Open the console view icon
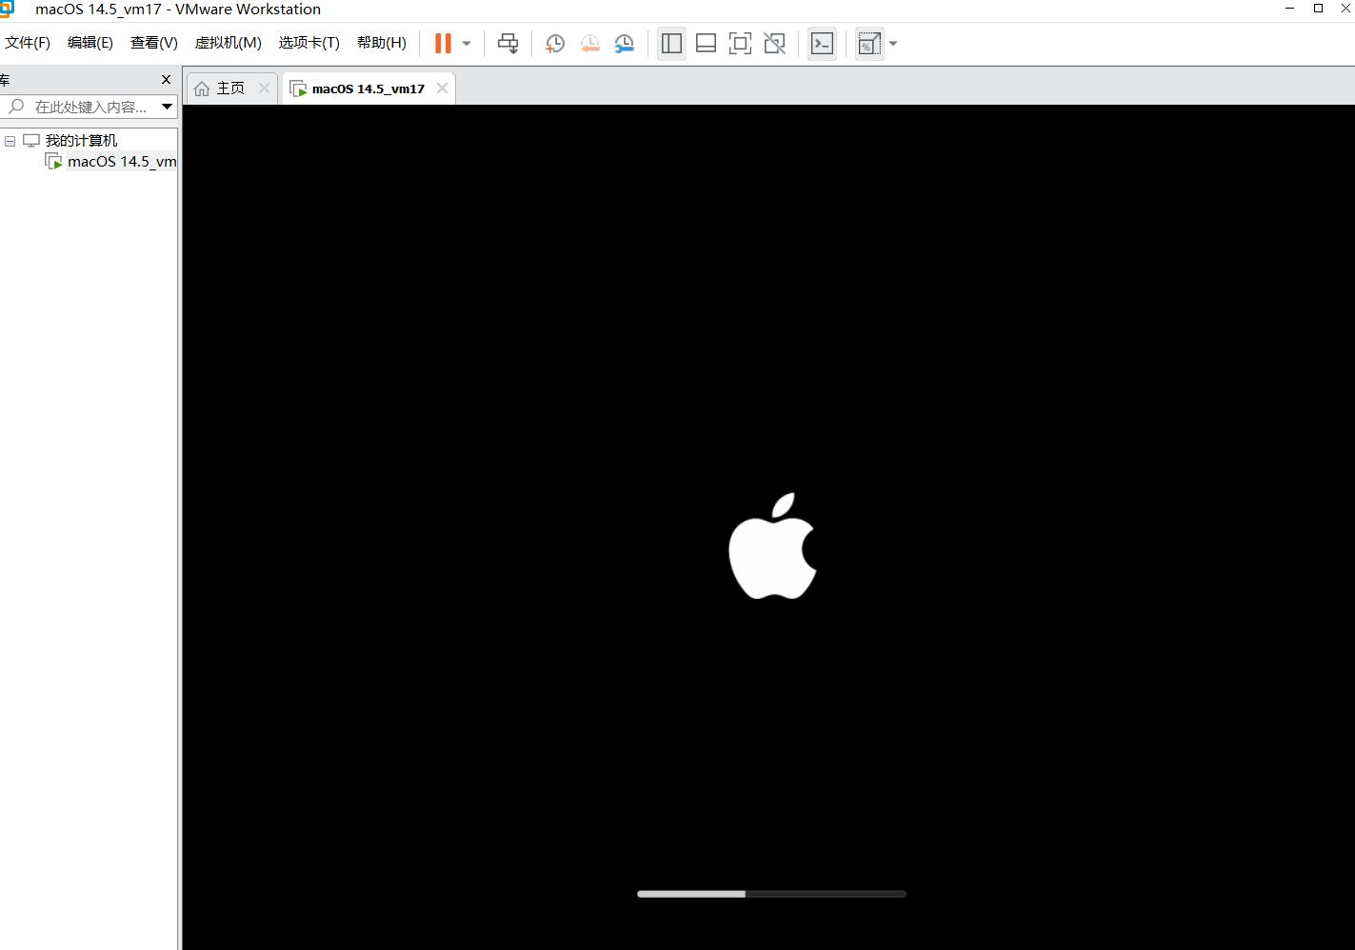 tap(822, 44)
